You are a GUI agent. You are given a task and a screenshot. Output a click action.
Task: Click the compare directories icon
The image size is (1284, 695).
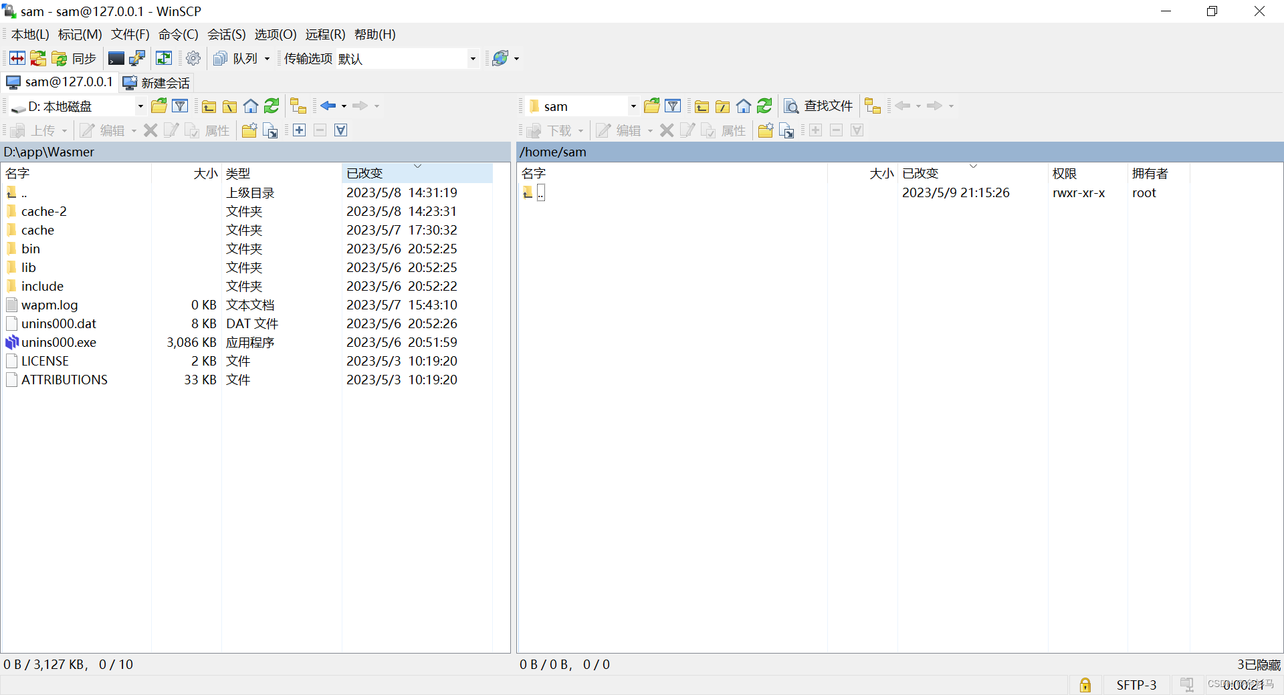click(17, 59)
